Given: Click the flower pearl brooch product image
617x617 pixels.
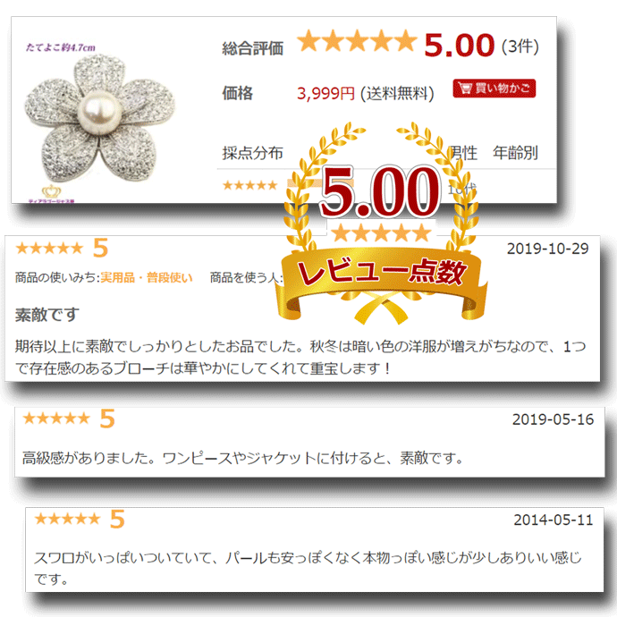Looking at the screenshot, I should (x=98, y=118).
